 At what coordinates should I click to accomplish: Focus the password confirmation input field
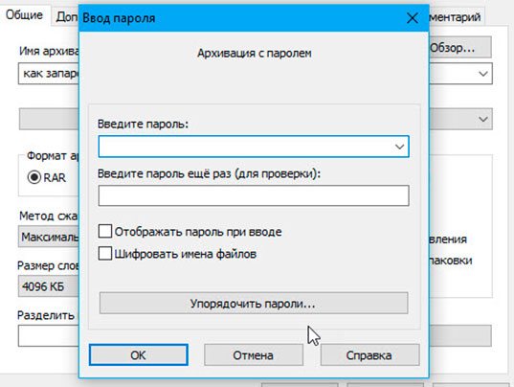[254, 195]
